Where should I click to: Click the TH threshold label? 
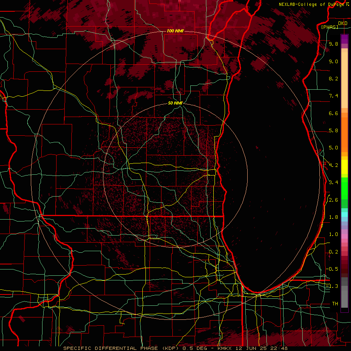click(x=335, y=304)
